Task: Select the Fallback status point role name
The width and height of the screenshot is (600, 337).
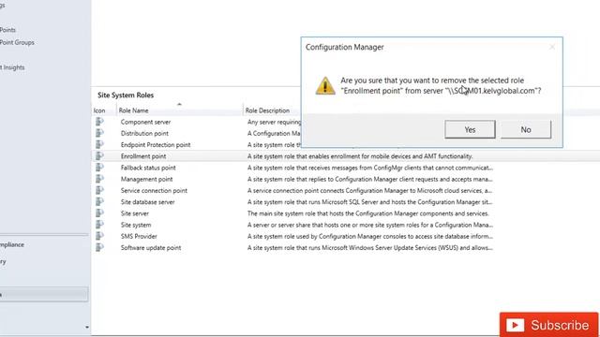Action: tap(148, 168)
